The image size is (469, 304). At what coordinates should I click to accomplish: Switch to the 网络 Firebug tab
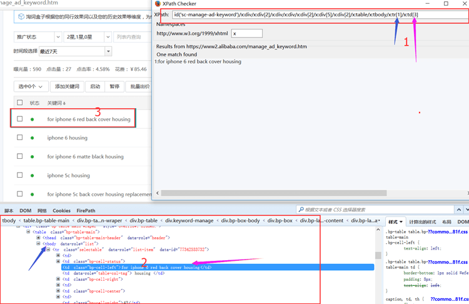tap(42, 211)
